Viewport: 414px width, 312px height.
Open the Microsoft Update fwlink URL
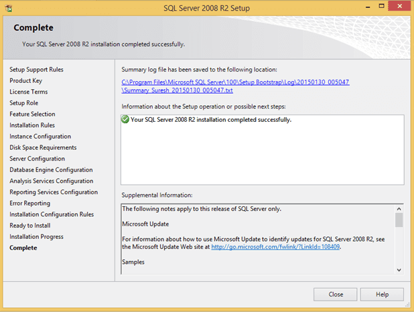pos(275,247)
